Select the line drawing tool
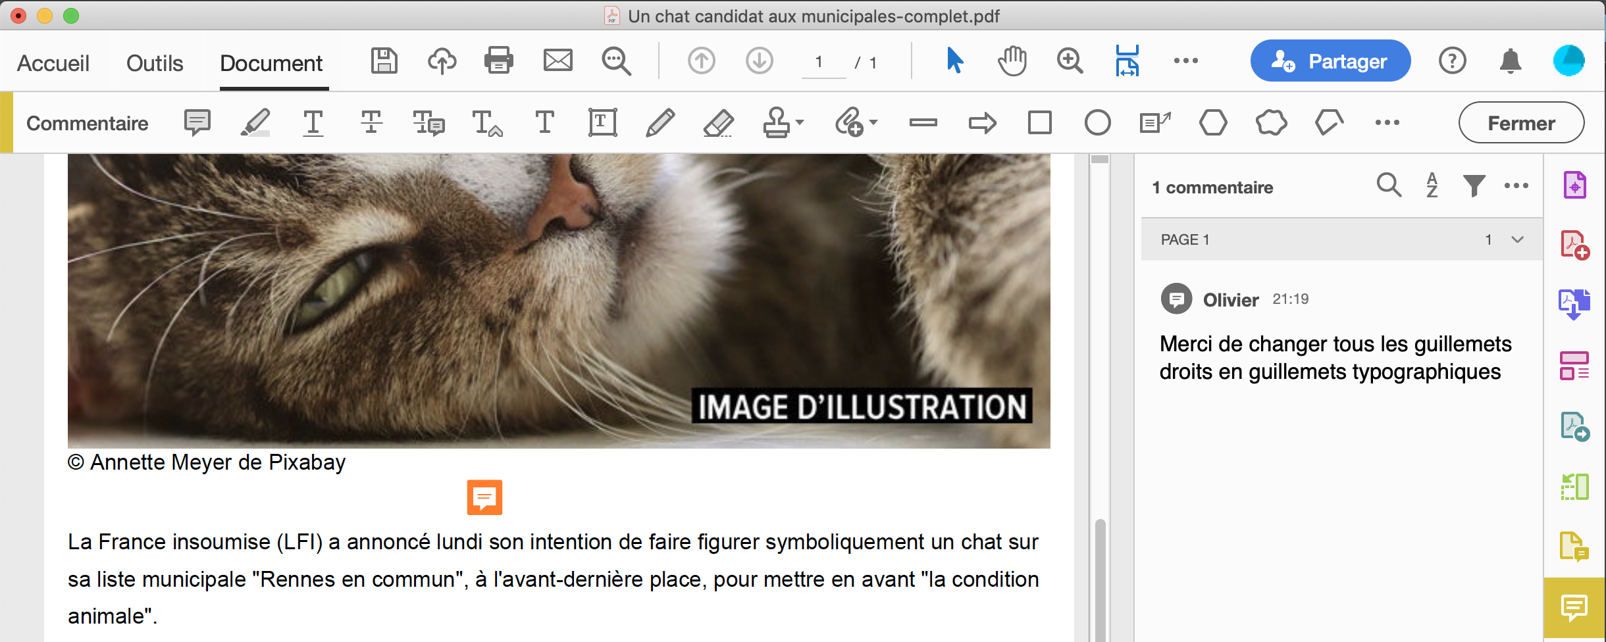The image size is (1606, 642). (923, 122)
